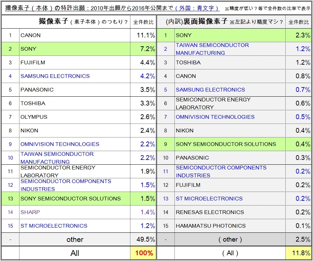Open OMNIVISION TECHNOLOGIES link in the right table
Screen dimensions: 313x261
click(x=215, y=117)
